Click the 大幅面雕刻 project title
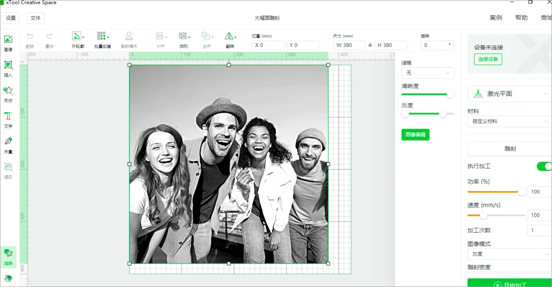This screenshot has height=287, width=552. click(267, 18)
